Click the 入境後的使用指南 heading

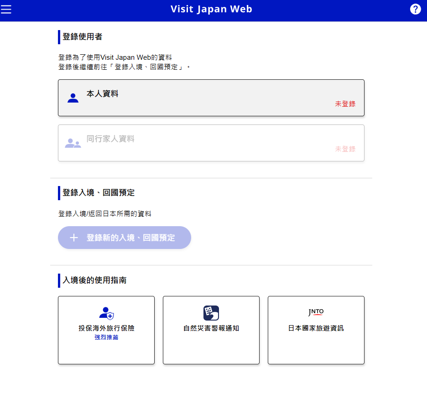pyautogui.click(x=94, y=280)
